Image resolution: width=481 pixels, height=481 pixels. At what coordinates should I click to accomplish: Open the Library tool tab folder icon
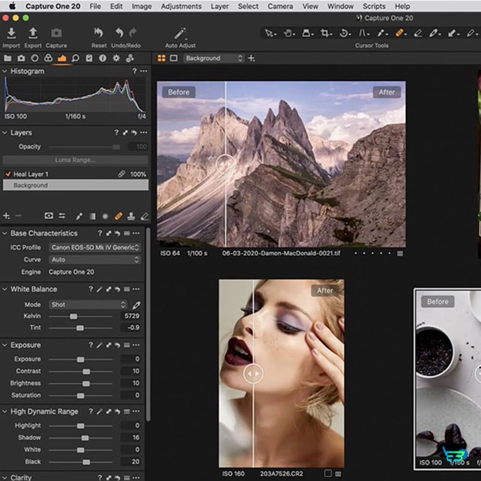click(8, 58)
